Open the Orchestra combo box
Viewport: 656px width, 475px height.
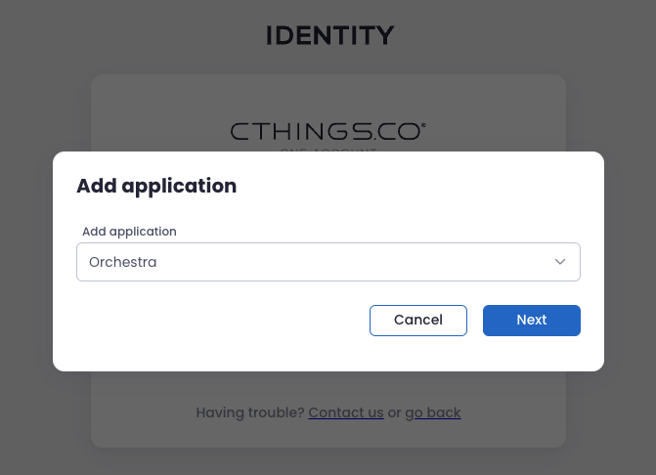[x=328, y=262]
